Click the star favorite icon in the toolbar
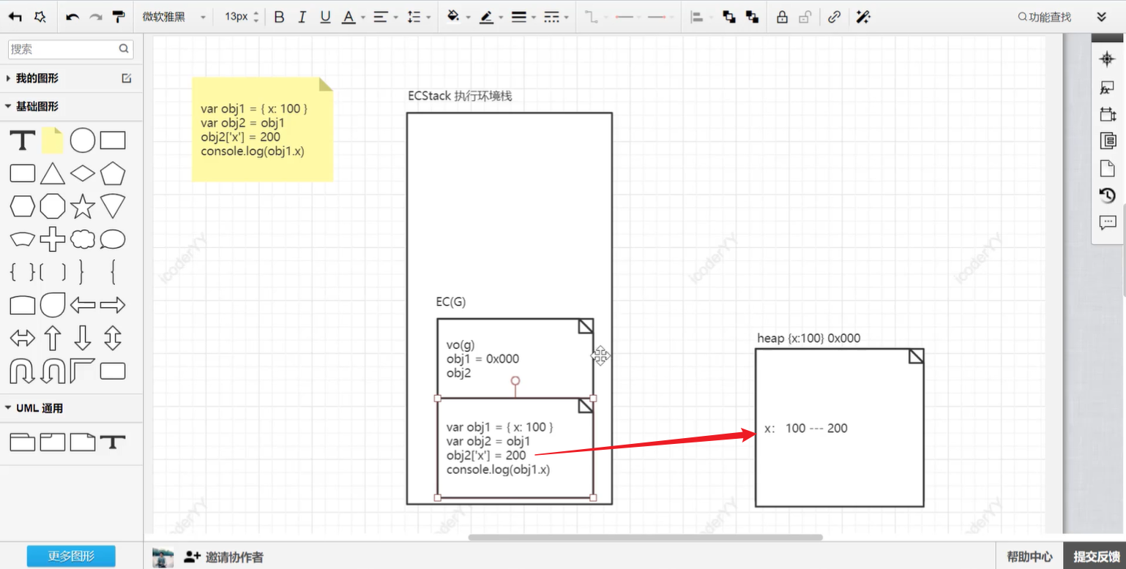This screenshot has width=1126, height=569. point(40,17)
